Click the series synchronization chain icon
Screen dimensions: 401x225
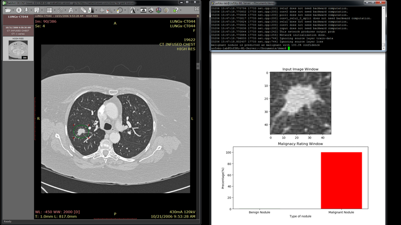tap(60, 10)
